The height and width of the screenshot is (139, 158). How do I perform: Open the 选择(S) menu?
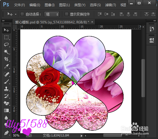(95, 5)
